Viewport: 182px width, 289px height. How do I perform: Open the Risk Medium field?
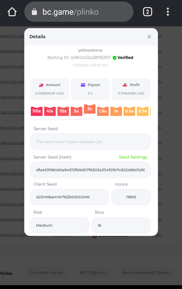pos(59,225)
